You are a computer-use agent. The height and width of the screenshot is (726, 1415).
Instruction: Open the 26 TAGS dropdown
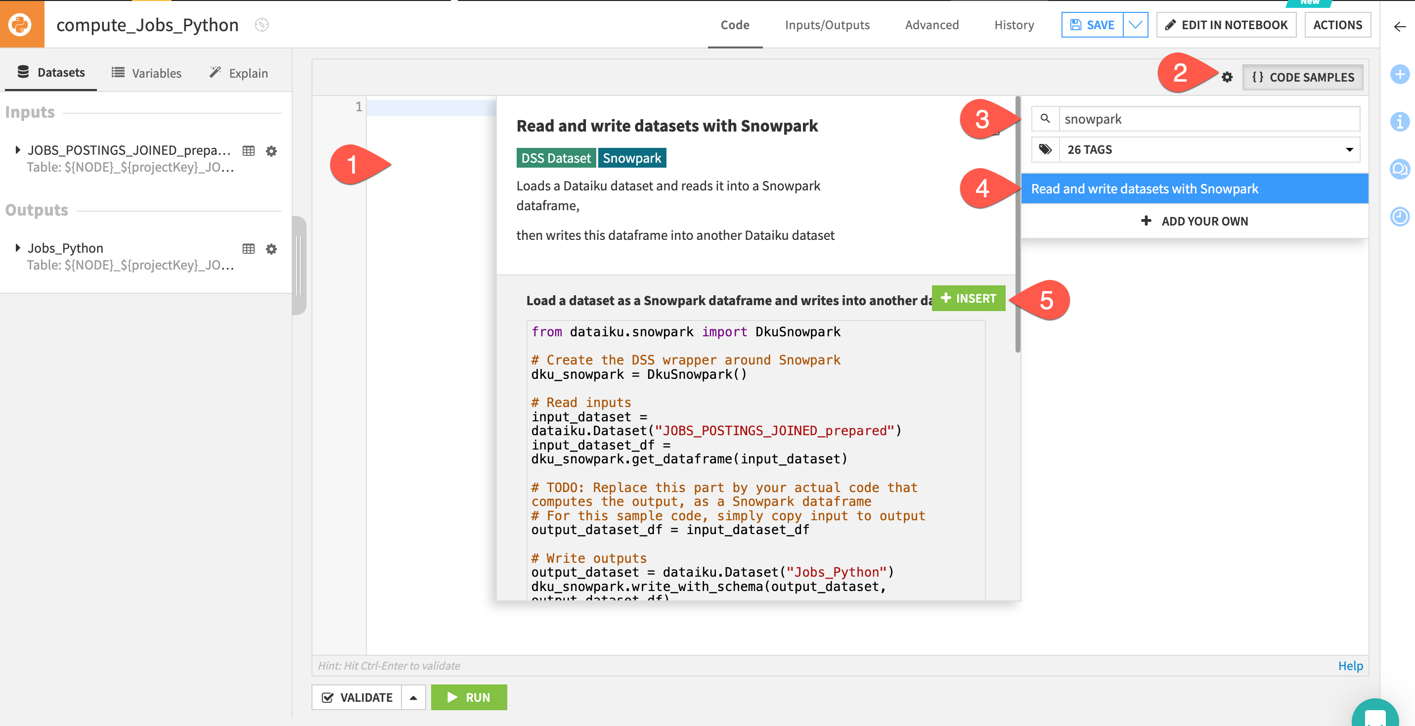tap(1208, 149)
